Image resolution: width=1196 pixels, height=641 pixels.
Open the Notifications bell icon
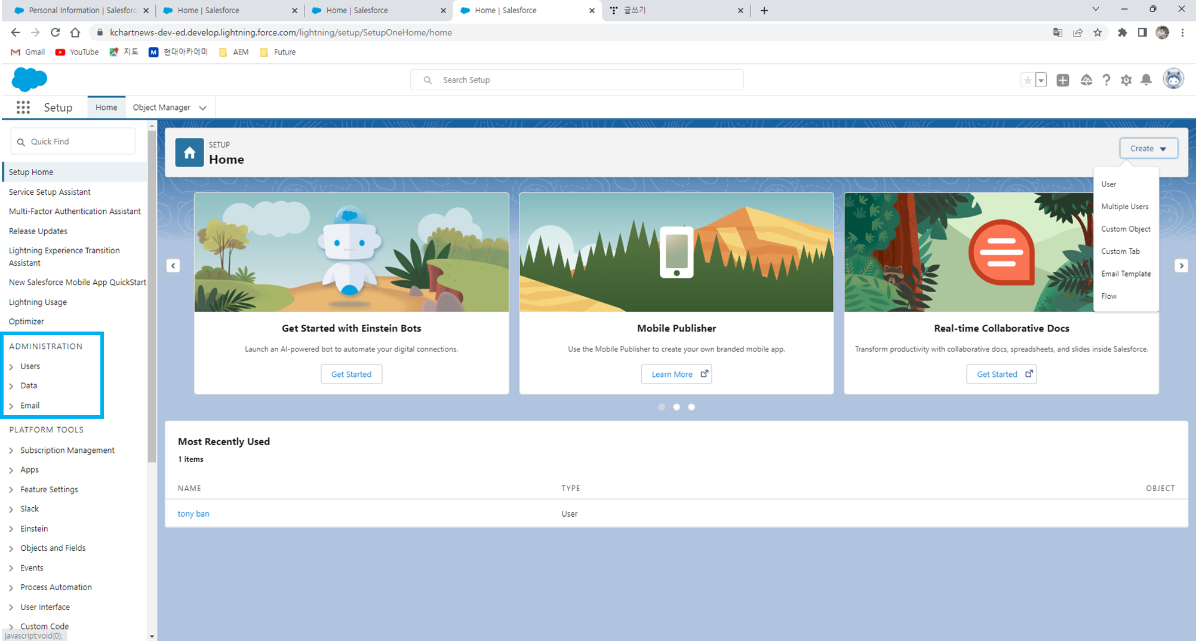1146,80
